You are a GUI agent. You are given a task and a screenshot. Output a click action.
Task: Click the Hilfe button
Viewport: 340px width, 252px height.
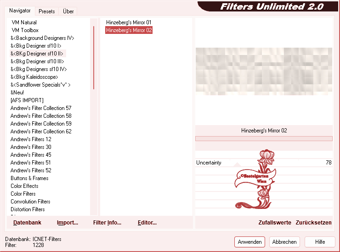pyautogui.click(x=320, y=242)
